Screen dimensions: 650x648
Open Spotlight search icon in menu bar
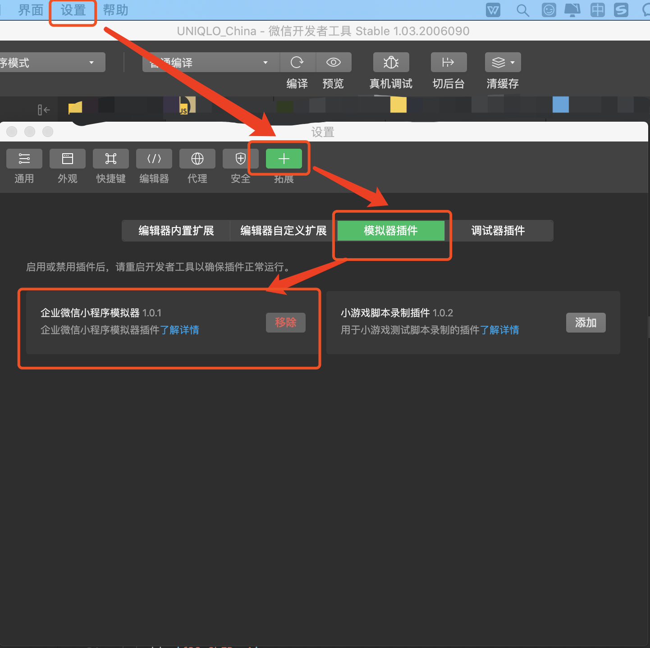tap(523, 10)
